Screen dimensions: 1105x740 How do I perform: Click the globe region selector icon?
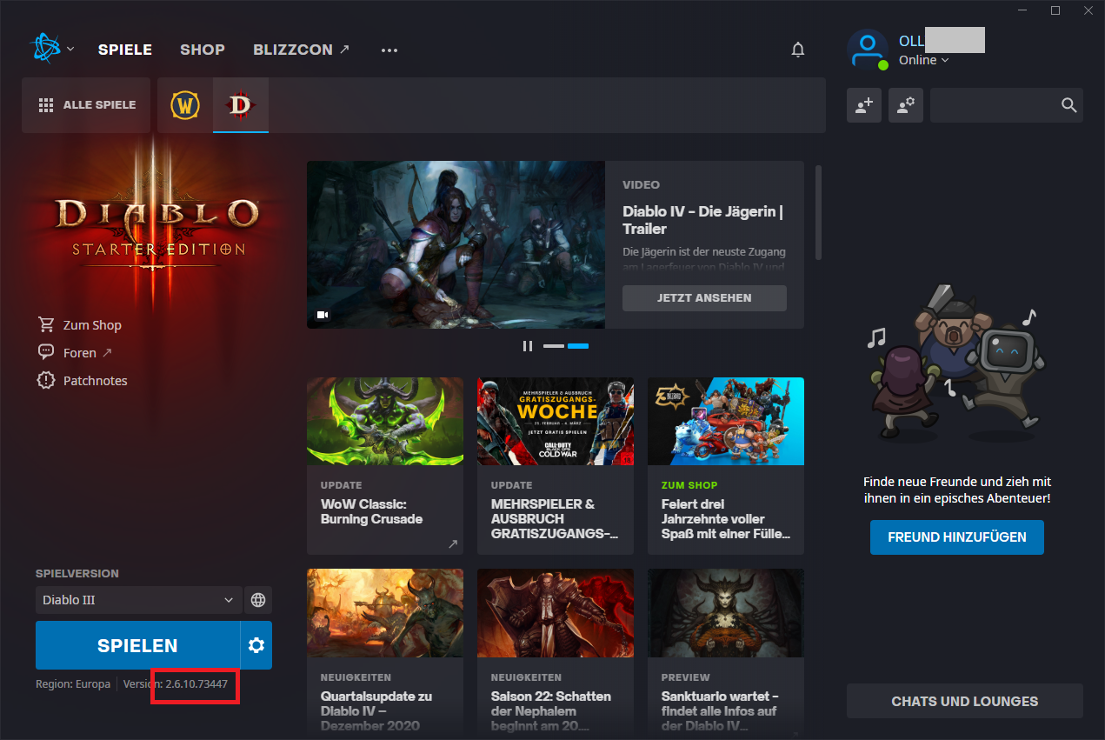coord(258,600)
